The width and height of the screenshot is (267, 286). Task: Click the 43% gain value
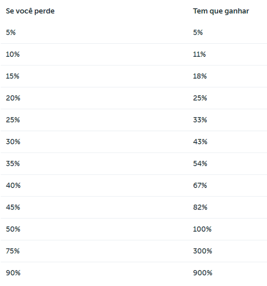[x=200, y=142]
